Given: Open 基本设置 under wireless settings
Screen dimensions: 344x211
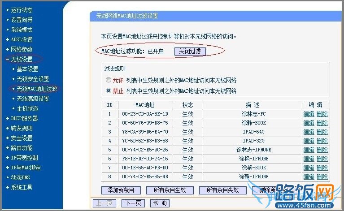Looking at the screenshot, I should tap(27, 69).
